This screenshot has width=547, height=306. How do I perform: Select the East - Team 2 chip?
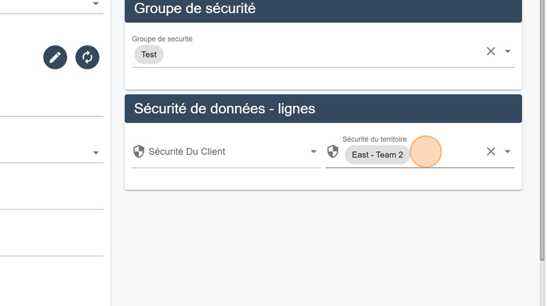[377, 155]
